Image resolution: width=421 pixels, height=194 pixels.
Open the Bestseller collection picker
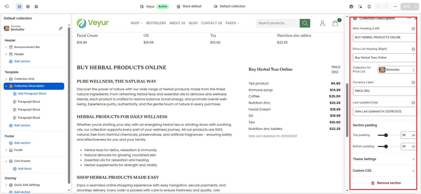[x=397, y=70]
